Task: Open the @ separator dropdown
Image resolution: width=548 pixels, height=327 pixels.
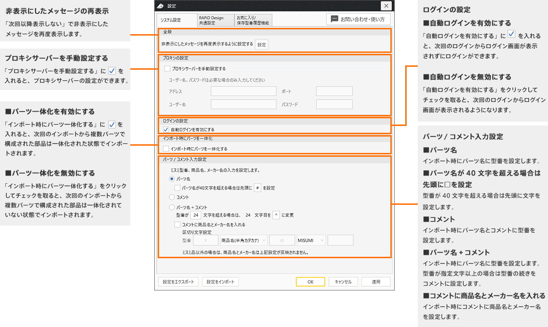Action: click(x=282, y=239)
